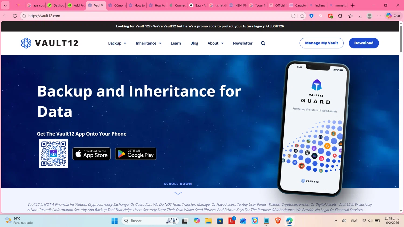This screenshot has width=404, height=227.
Task: Click the SCROLL DOWN label
Action: click(x=178, y=184)
